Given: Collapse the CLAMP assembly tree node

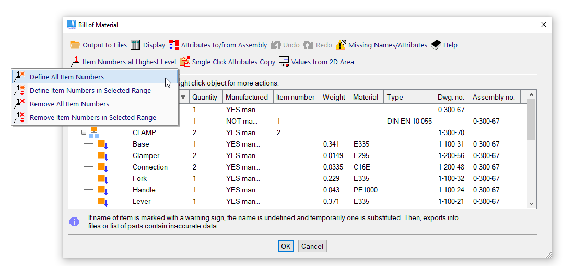Looking at the screenshot, I should 83,133.
